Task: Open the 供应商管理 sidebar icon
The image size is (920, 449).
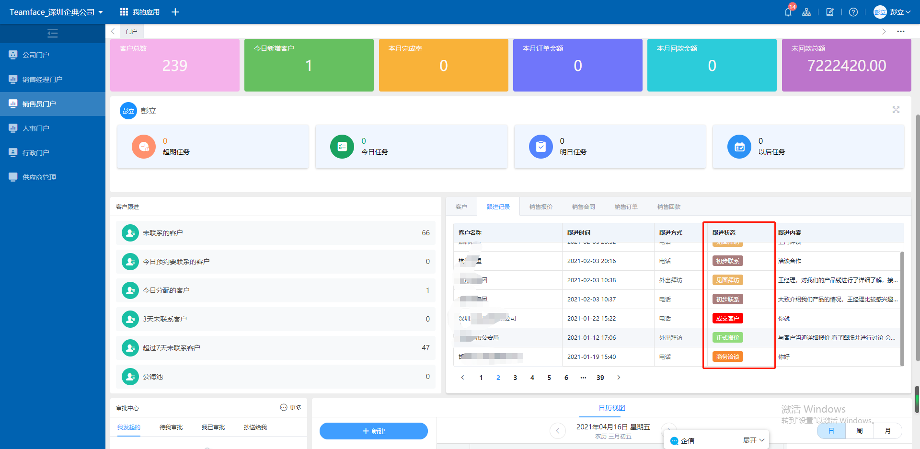Action: (12, 177)
